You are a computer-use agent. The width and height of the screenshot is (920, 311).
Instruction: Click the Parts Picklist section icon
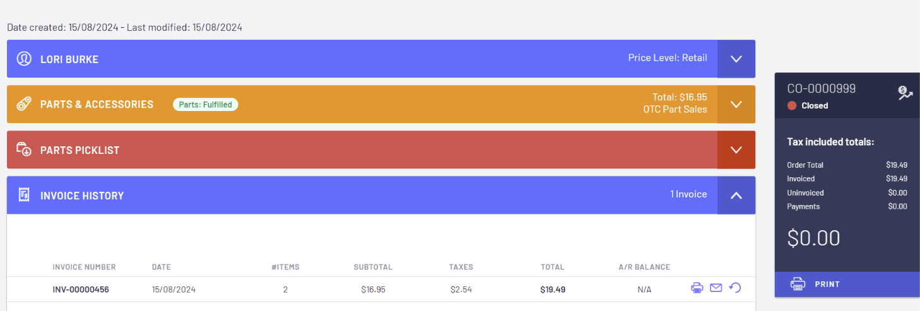(x=24, y=150)
